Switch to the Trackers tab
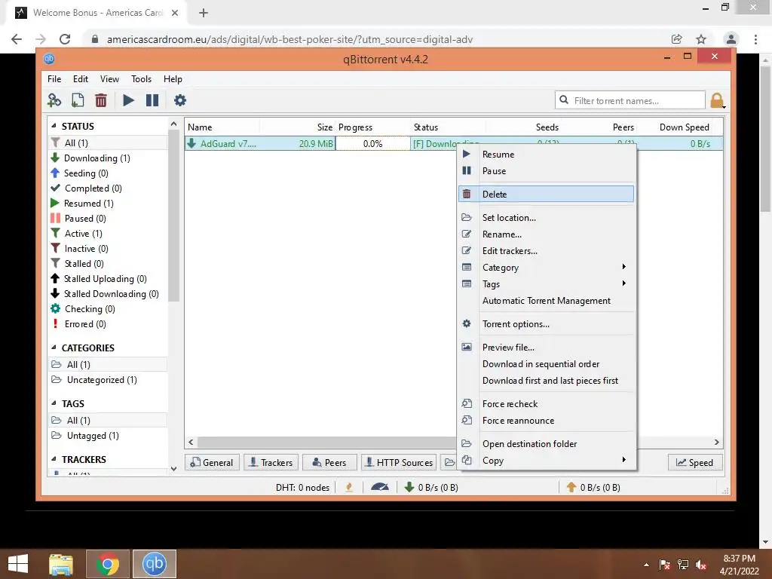The height and width of the screenshot is (579, 772). point(271,462)
